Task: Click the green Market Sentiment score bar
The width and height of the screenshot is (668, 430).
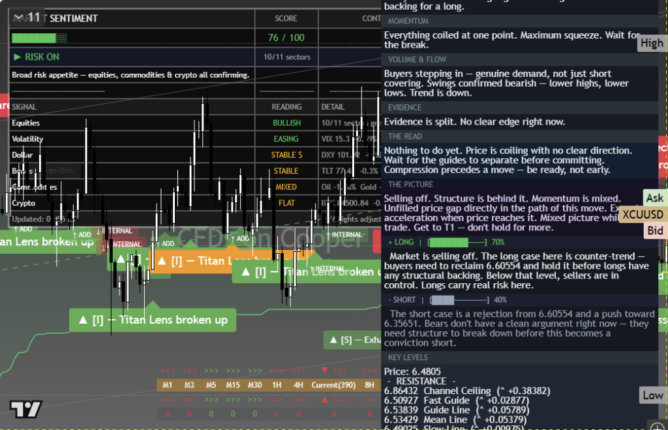Action: tap(39, 38)
